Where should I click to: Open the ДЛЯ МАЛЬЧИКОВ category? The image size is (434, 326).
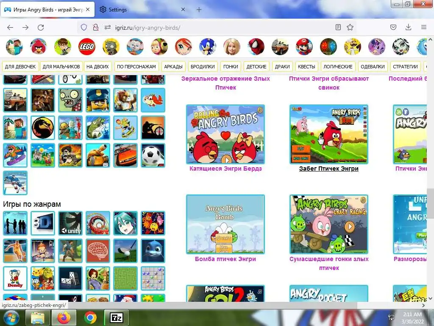point(61,67)
